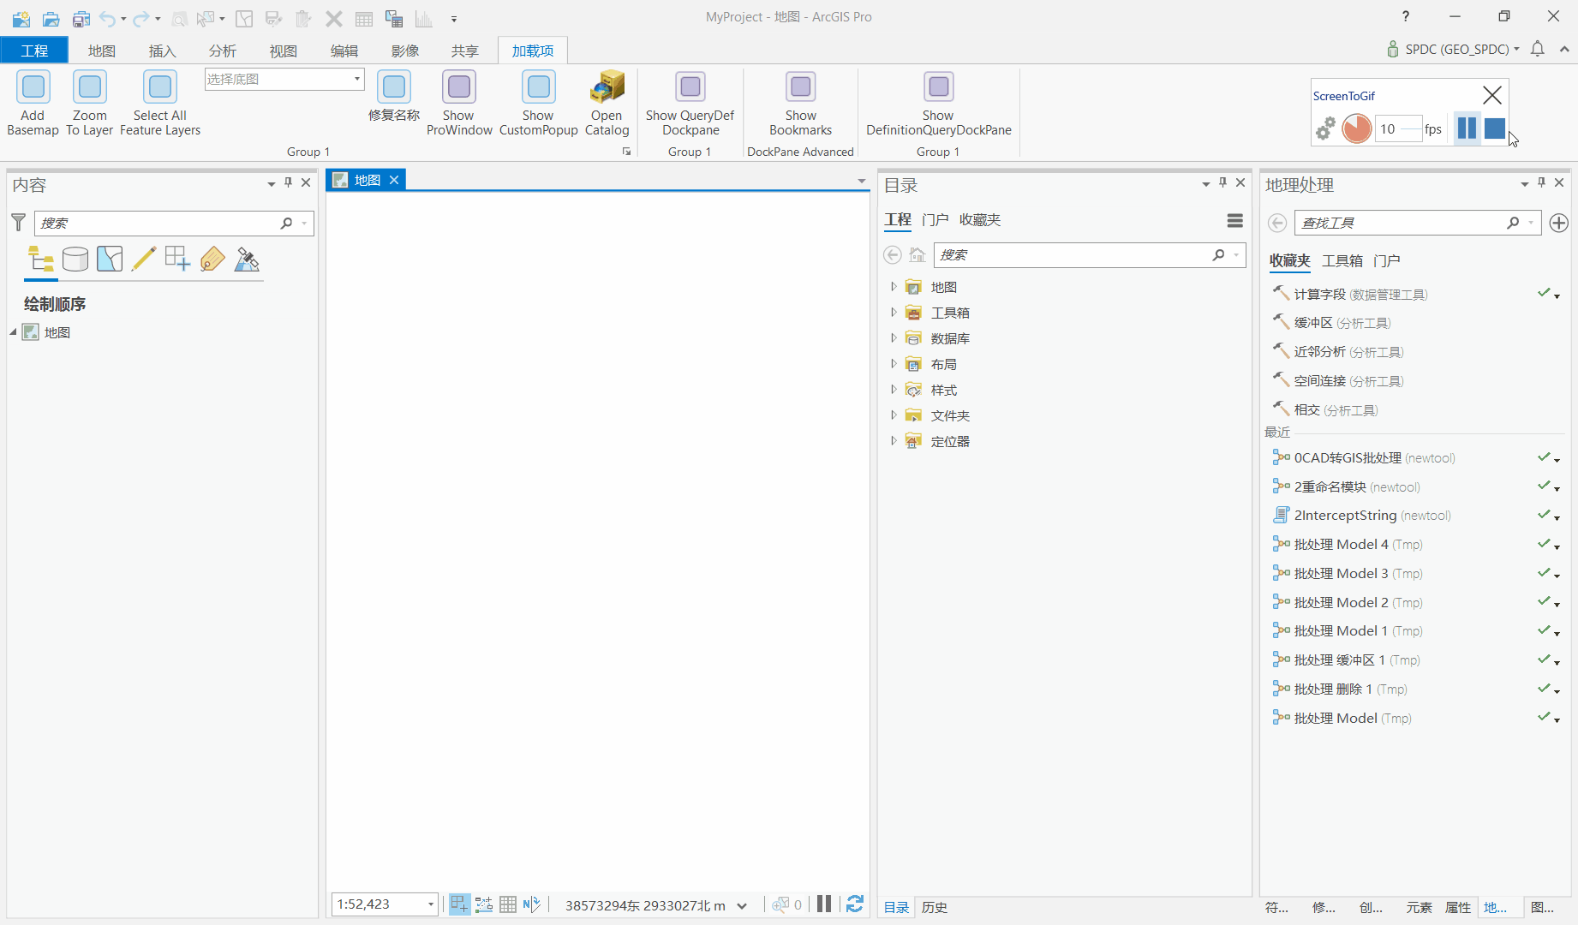1578x925 pixels.
Task: Click the Add Basemap button
Action: (33, 103)
